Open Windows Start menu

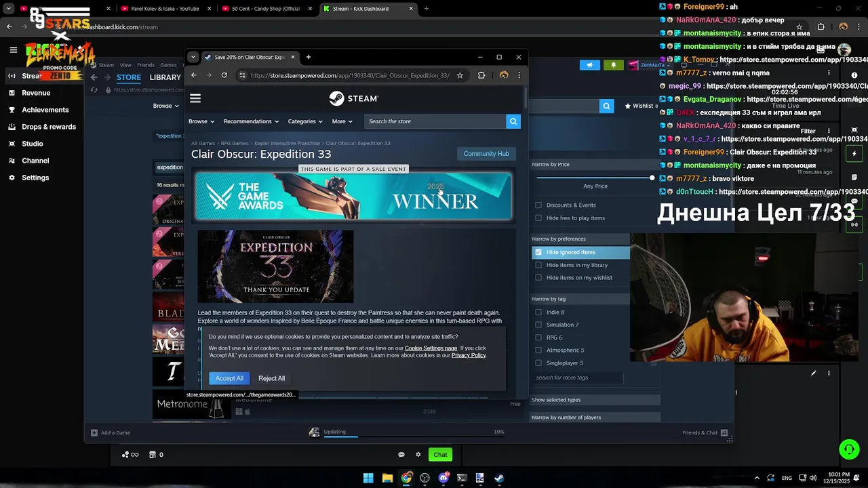pos(368,478)
